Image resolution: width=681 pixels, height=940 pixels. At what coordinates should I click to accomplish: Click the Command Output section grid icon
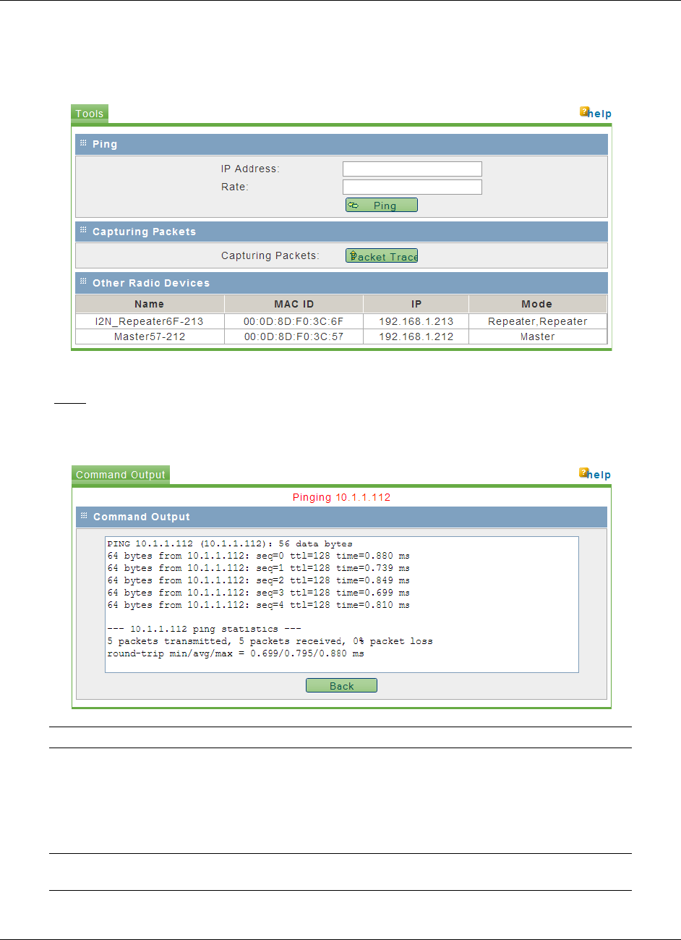click(85, 516)
